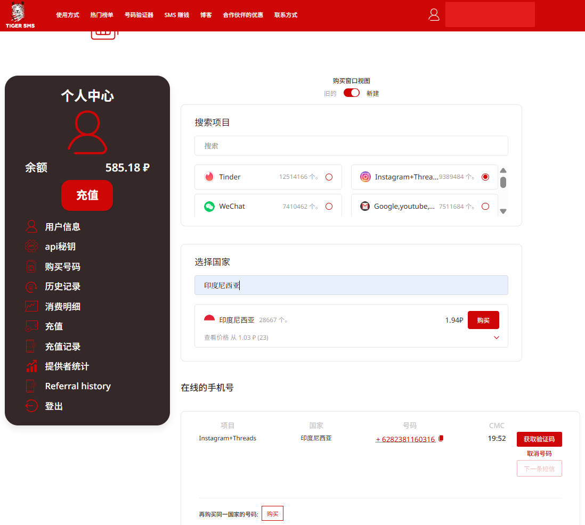This screenshot has height=525, width=585.
Task: Open the Tiger SMS logo home link
Action: 20,15
